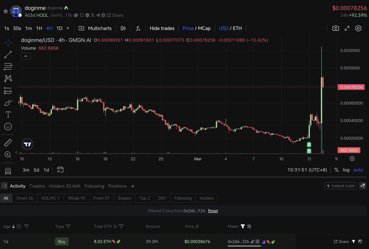Select the trend line drawing tool
369x249 pixels.
coord(8,55)
